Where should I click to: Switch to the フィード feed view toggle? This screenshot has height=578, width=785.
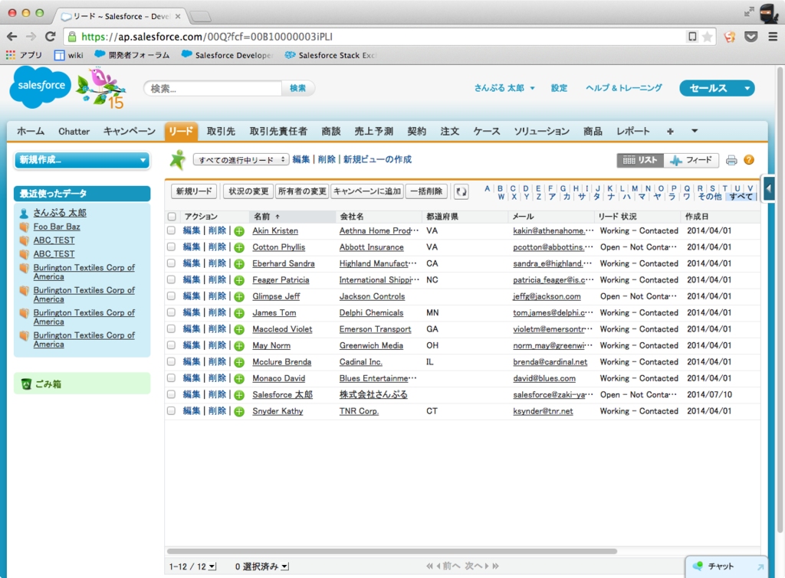(x=692, y=160)
